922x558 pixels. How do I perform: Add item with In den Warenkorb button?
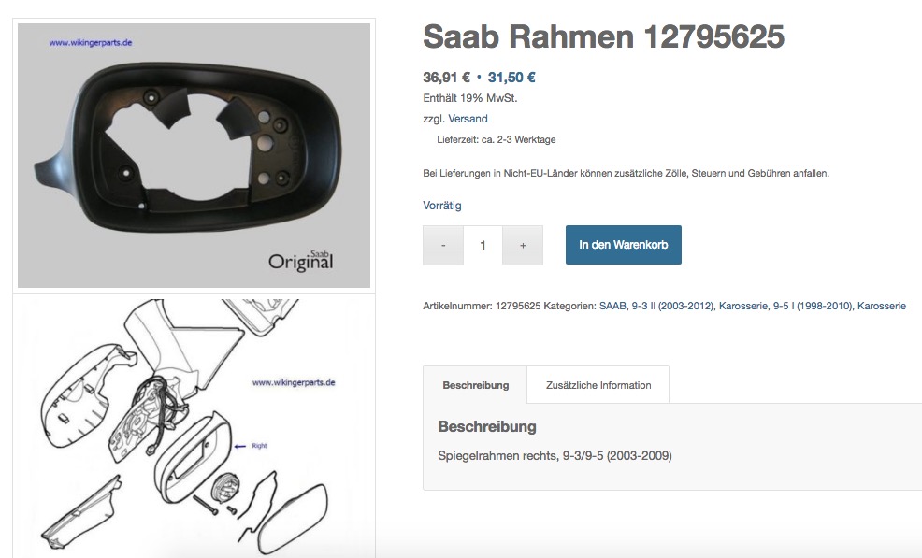pos(624,245)
